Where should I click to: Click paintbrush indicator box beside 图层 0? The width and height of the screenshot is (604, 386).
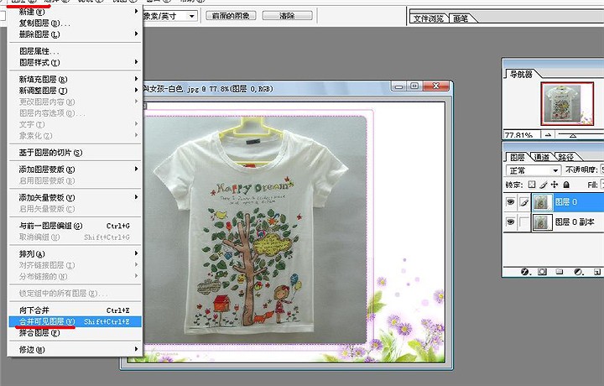[523, 202]
